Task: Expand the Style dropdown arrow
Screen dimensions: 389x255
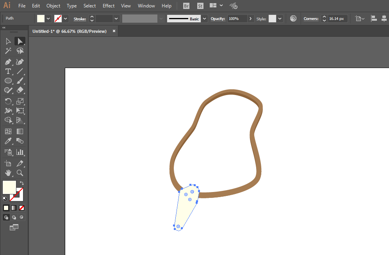Action: [280, 19]
